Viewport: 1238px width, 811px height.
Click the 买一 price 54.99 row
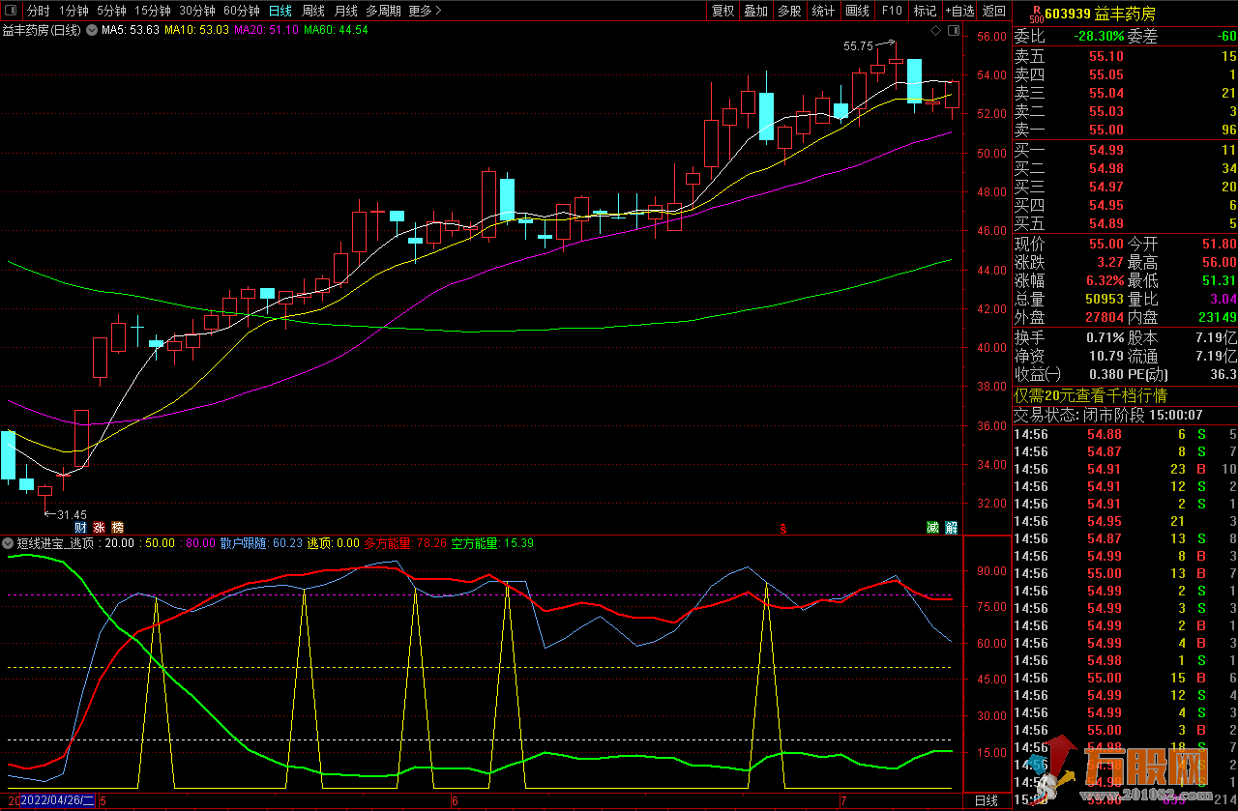click(x=1125, y=150)
